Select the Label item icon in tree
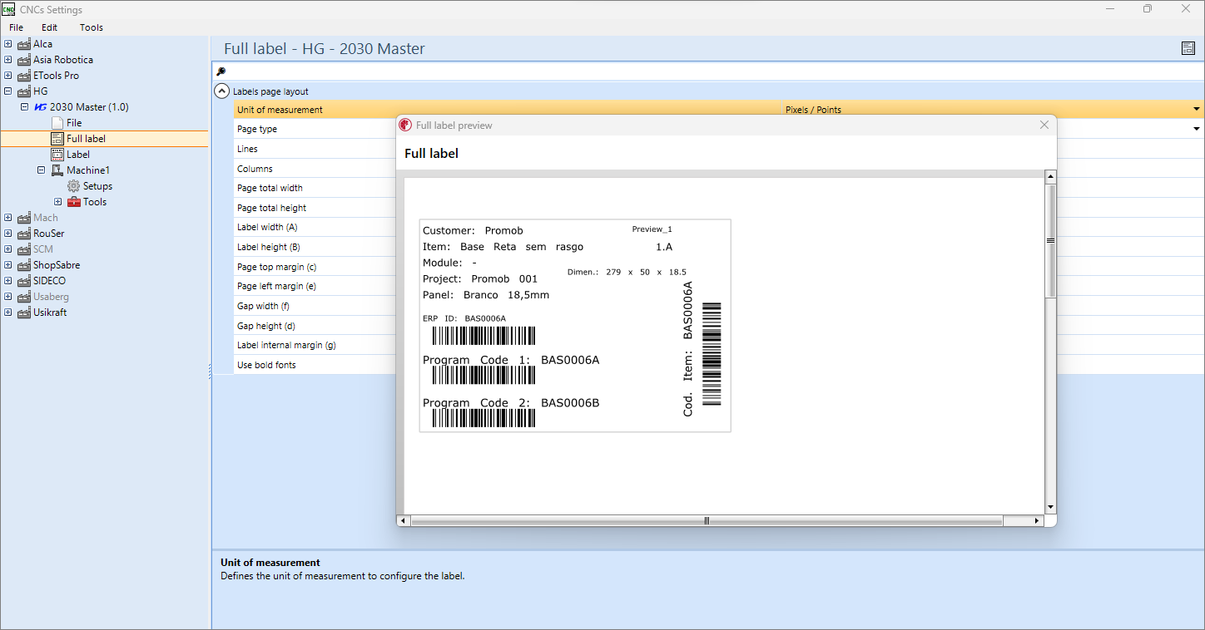This screenshot has width=1205, height=630. click(x=57, y=155)
